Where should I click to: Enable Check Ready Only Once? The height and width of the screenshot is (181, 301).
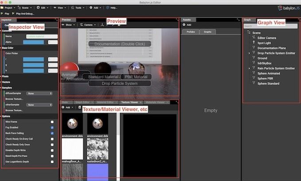tap(52, 145)
